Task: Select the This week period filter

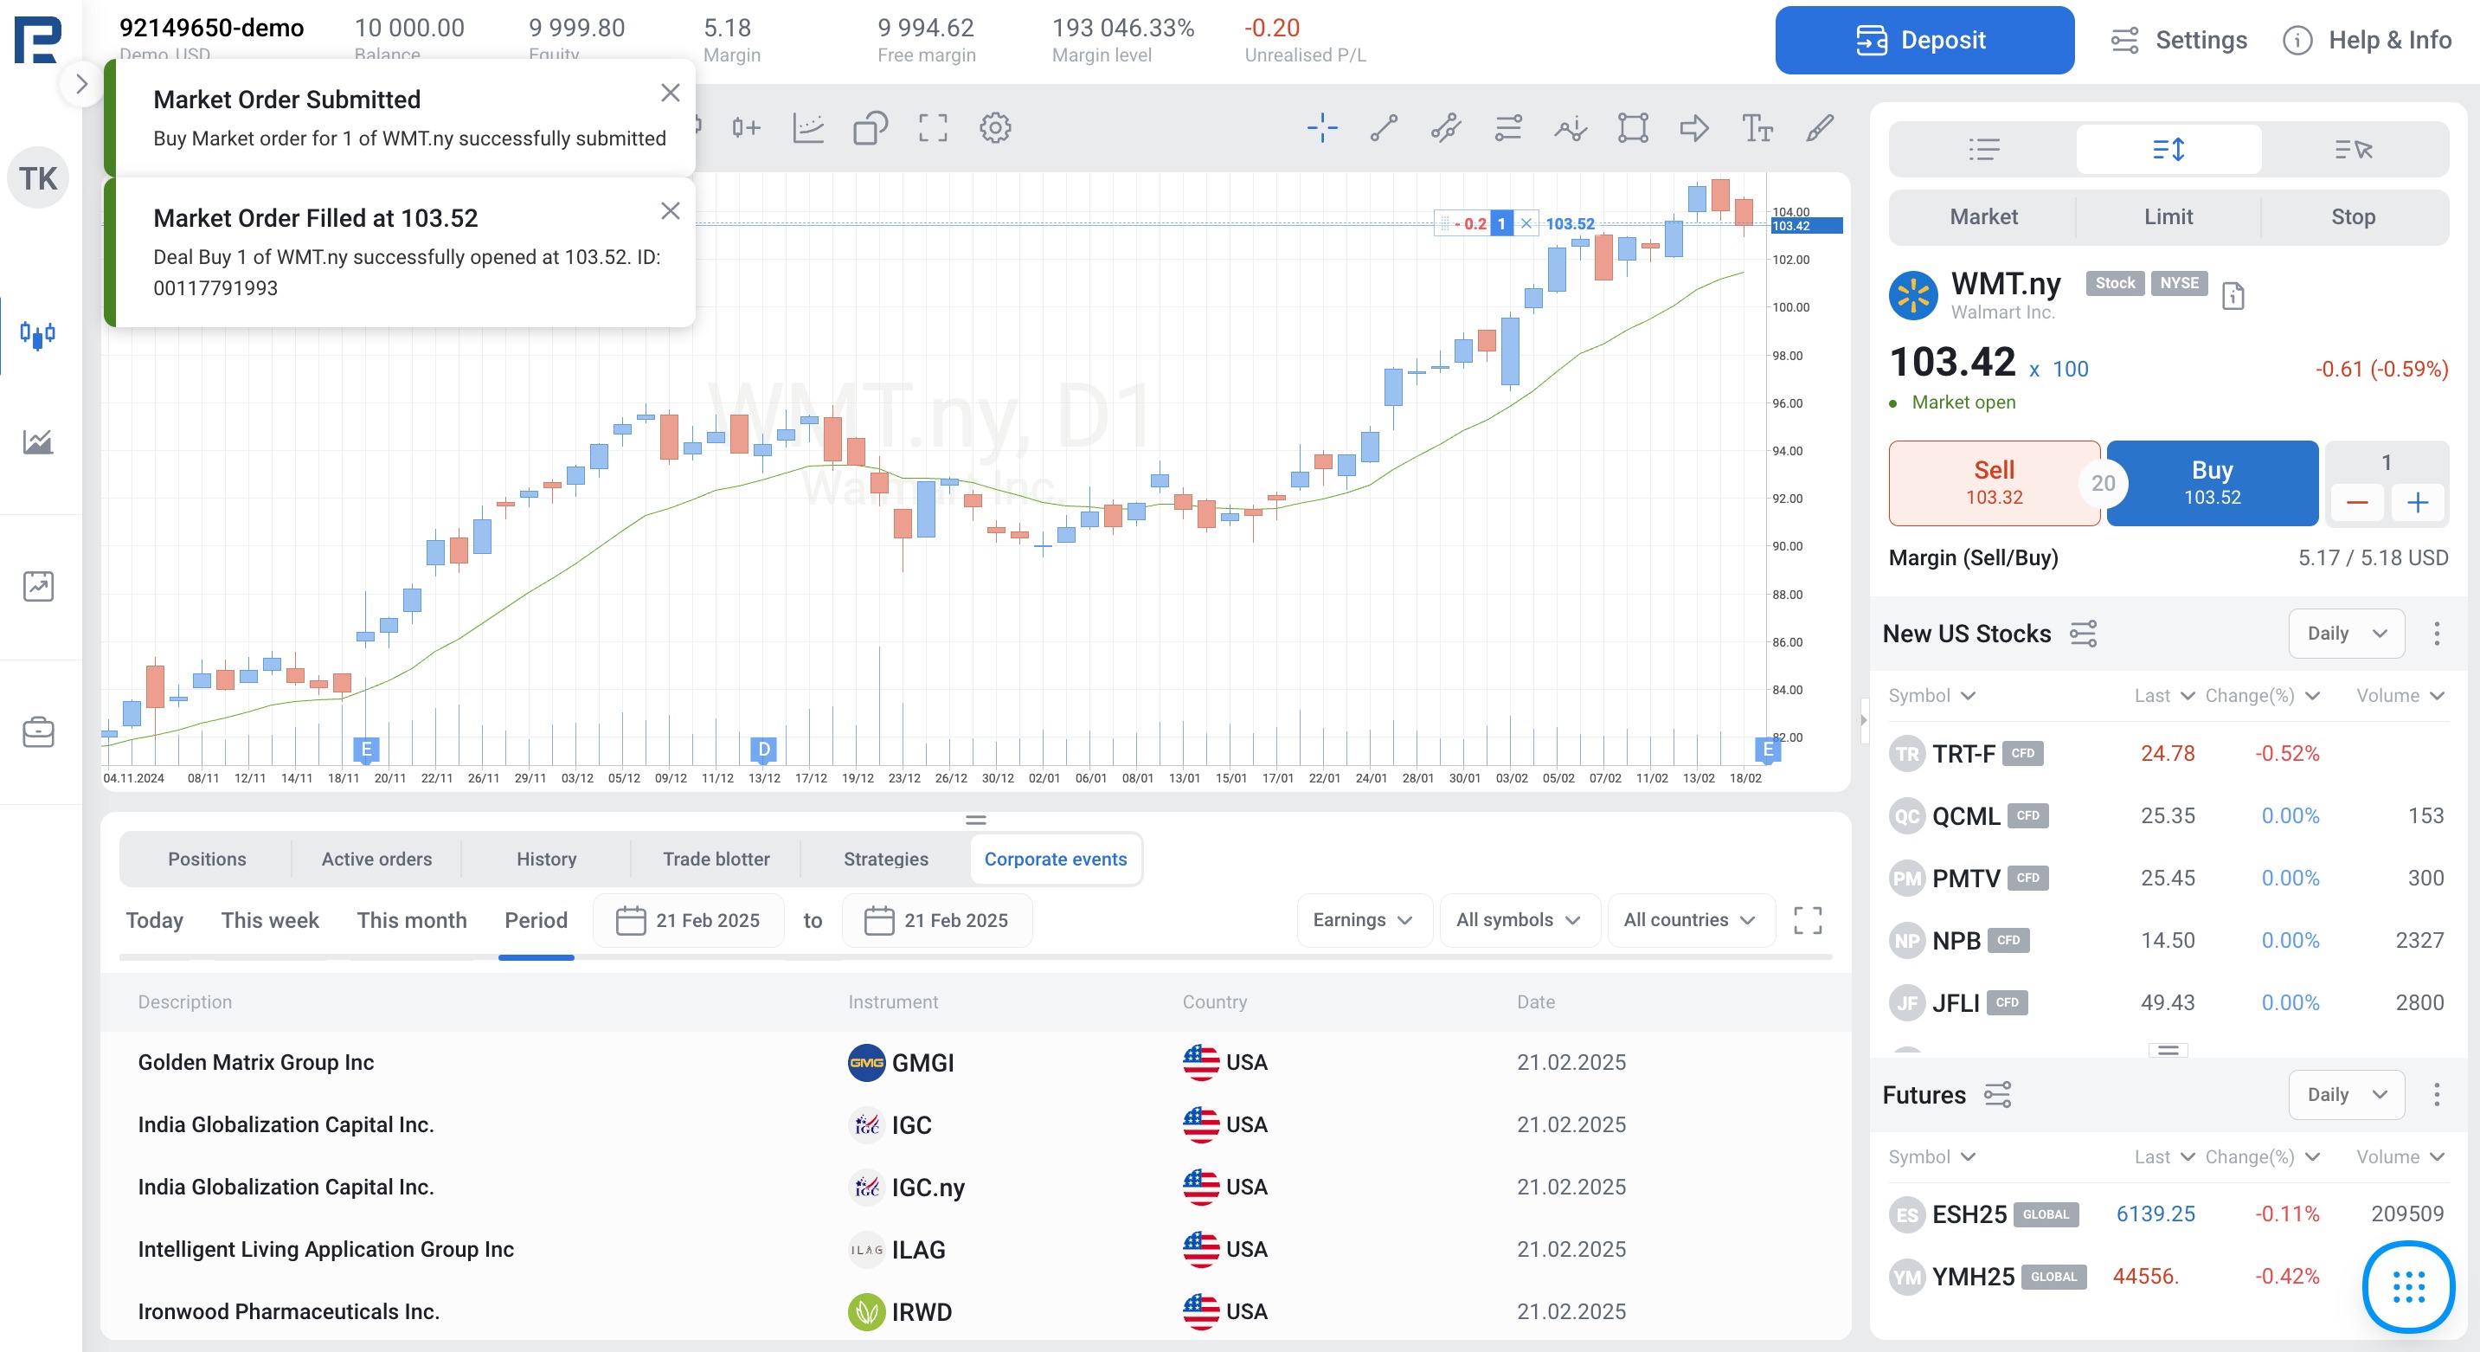Action: pos(270,919)
